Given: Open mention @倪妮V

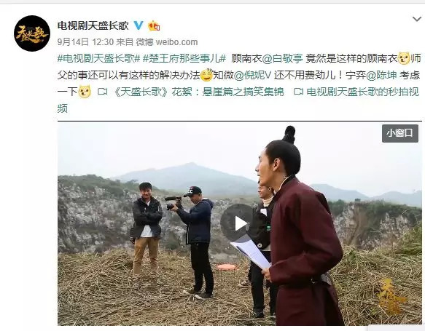Looking at the screenshot, I should 252,75.
